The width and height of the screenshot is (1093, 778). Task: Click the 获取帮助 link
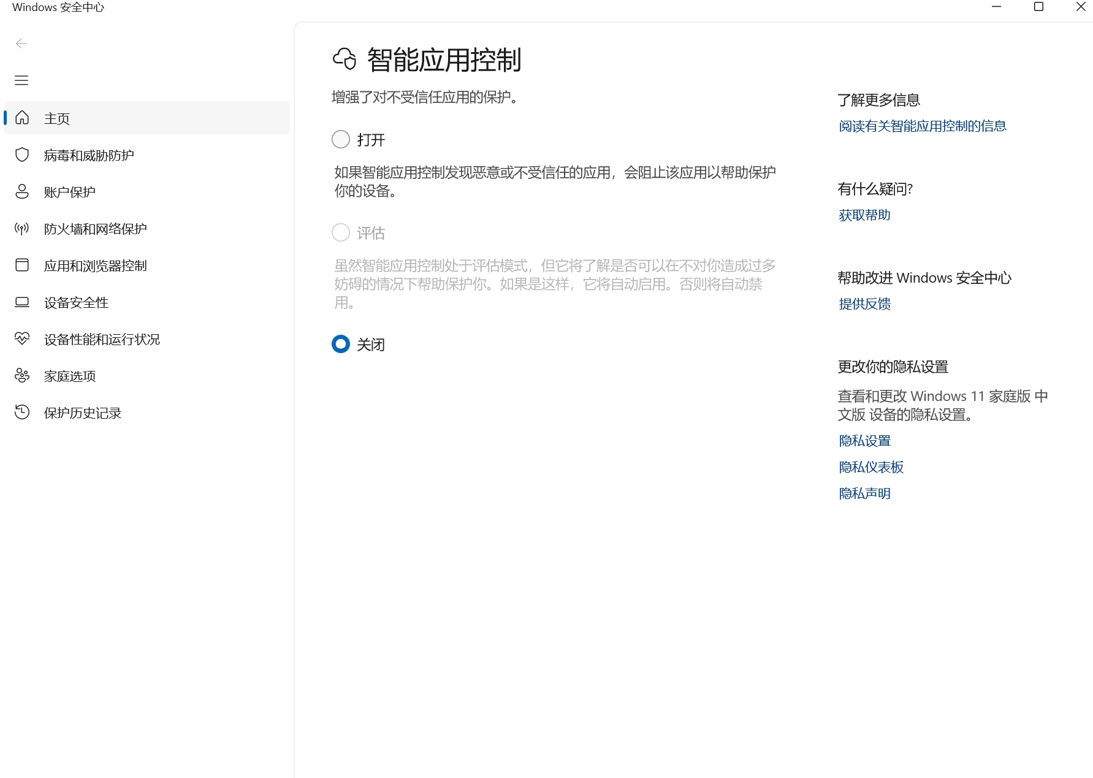(864, 215)
